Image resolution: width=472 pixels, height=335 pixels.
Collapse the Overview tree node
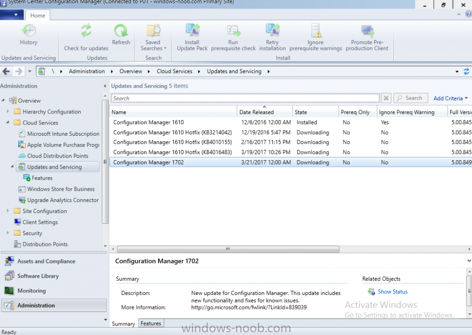coord(3,100)
